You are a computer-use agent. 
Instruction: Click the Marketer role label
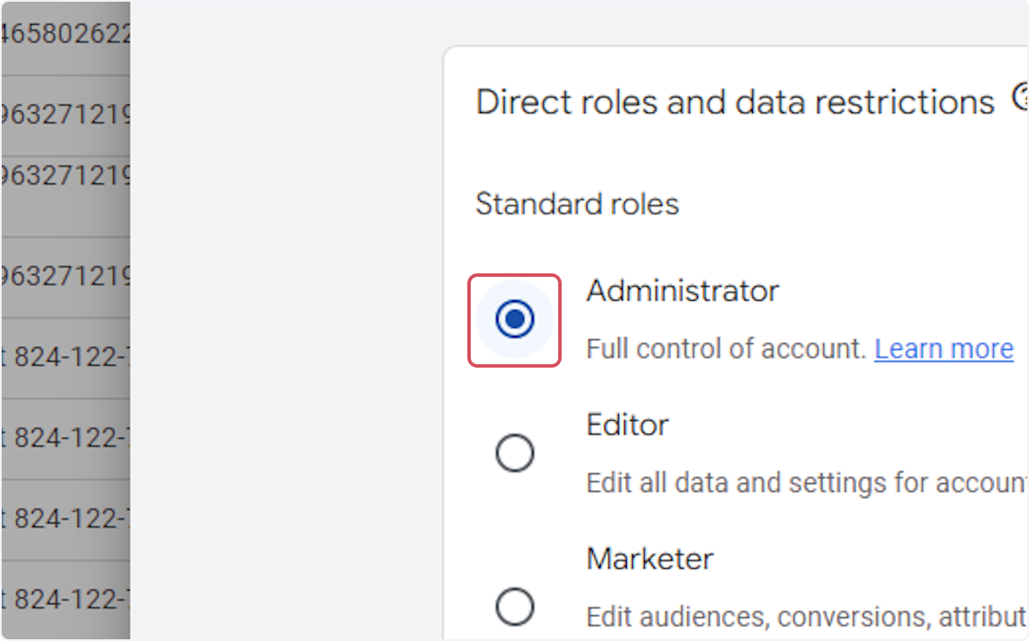coord(649,559)
